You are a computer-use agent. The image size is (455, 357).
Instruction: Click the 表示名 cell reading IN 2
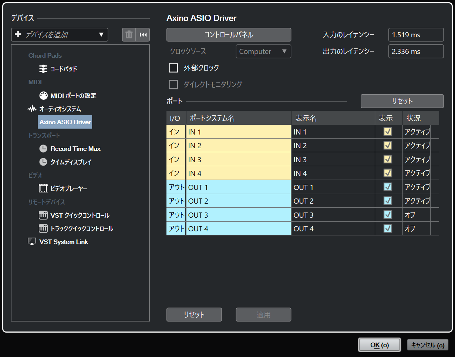click(333, 145)
